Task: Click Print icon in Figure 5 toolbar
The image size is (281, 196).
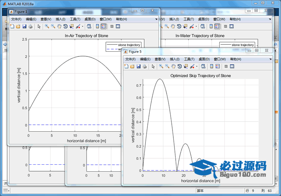Action: point(145,67)
